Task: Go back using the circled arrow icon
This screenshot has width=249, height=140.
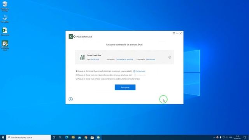Action: pyautogui.click(x=71, y=99)
